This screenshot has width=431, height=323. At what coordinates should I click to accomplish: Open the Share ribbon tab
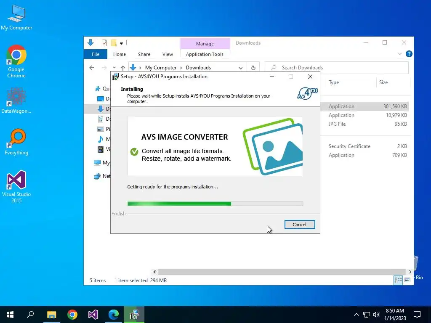[144, 54]
